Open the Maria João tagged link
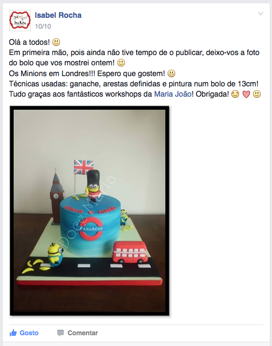The image size is (272, 346). coord(173,94)
